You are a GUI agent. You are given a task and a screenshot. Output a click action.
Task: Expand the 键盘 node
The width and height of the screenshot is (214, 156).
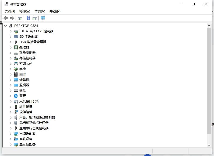click(x=11, y=91)
